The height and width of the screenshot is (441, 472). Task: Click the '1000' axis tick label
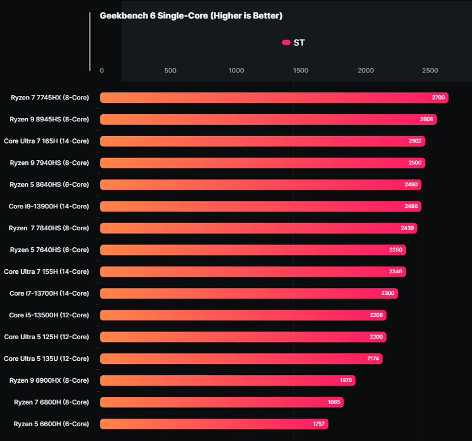click(237, 71)
